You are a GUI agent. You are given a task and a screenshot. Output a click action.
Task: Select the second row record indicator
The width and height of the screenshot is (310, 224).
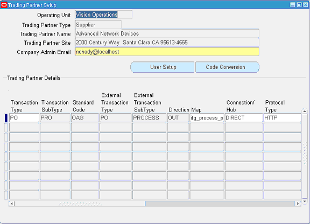(x=6, y=128)
